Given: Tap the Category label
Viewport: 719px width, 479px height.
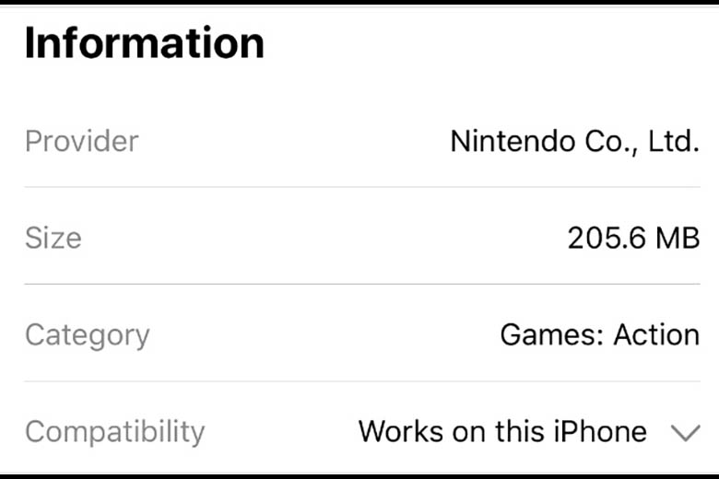Looking at the screenshot, I should click(88, 336).
